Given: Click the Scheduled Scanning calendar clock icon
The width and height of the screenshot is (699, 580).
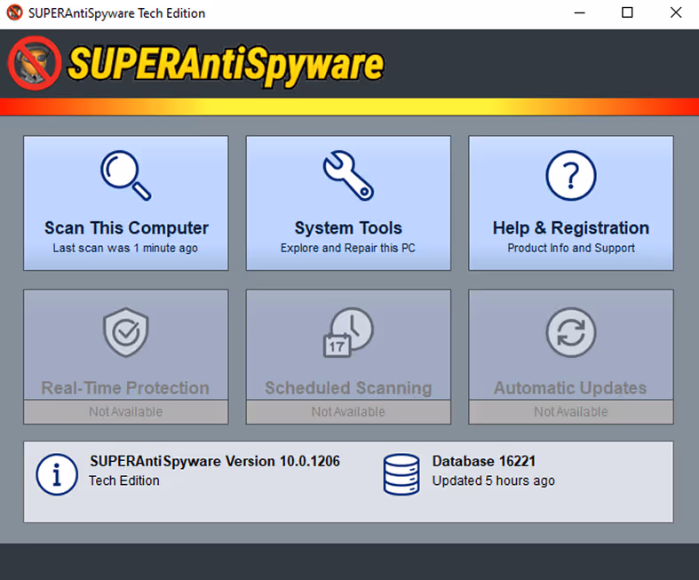Looking at the screenshot, I should (x=348, y=332).
